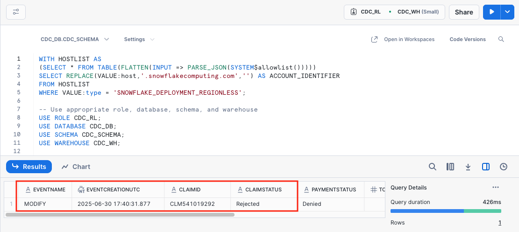The image size is (519, 232).
Task: Toggle the query details side panel
Action: tap(485, 167)
